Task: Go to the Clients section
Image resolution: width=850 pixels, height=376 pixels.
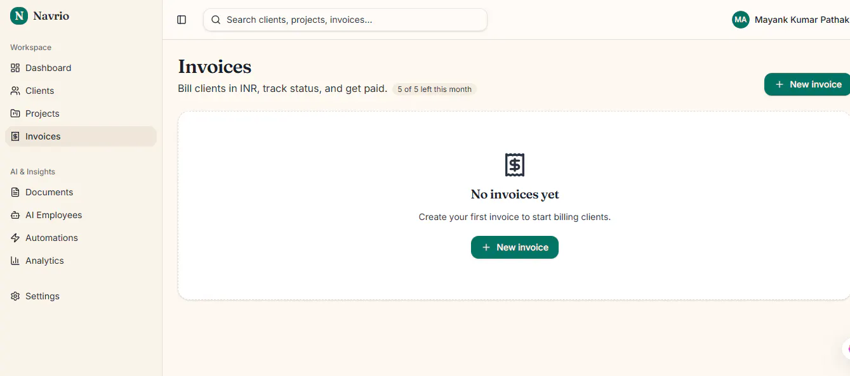Action: [x=81, y=91]
